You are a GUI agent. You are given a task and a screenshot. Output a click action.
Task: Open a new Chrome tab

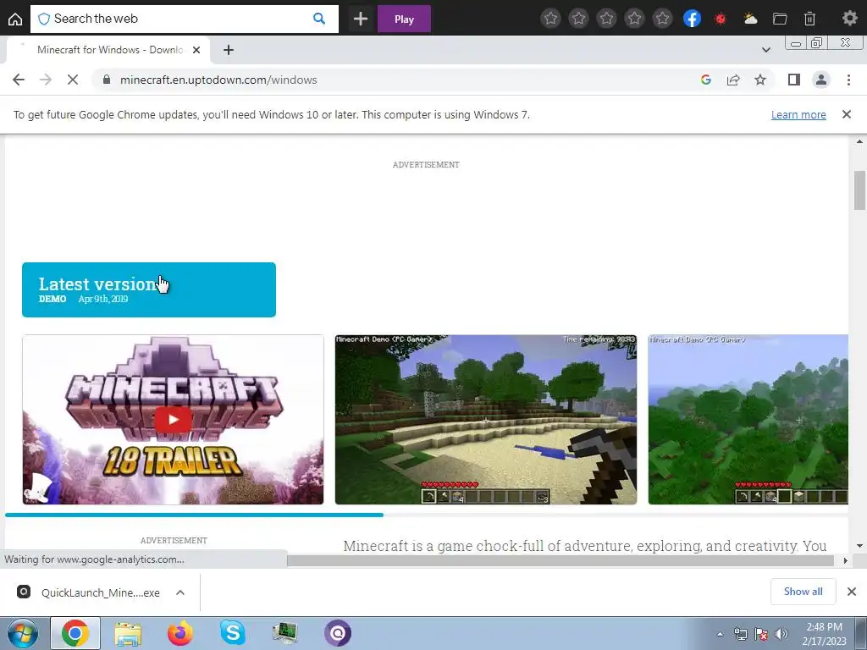[229, 50]
